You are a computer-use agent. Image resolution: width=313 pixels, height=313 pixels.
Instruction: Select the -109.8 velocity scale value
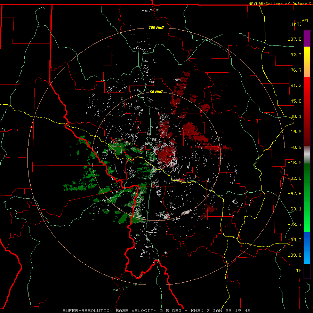(x=293, y=255)
